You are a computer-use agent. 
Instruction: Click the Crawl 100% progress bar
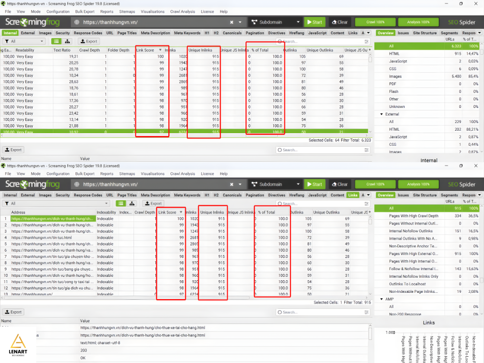click(375, 22)
